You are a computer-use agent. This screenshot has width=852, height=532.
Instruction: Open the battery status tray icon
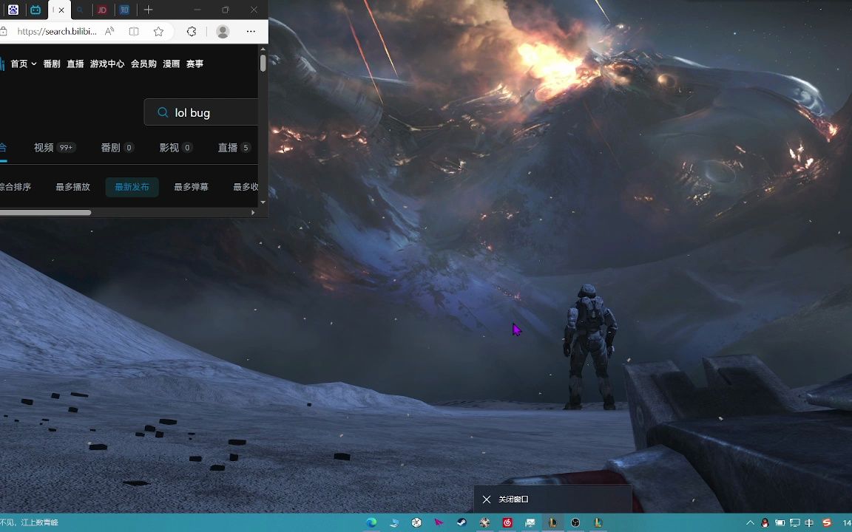780,523
